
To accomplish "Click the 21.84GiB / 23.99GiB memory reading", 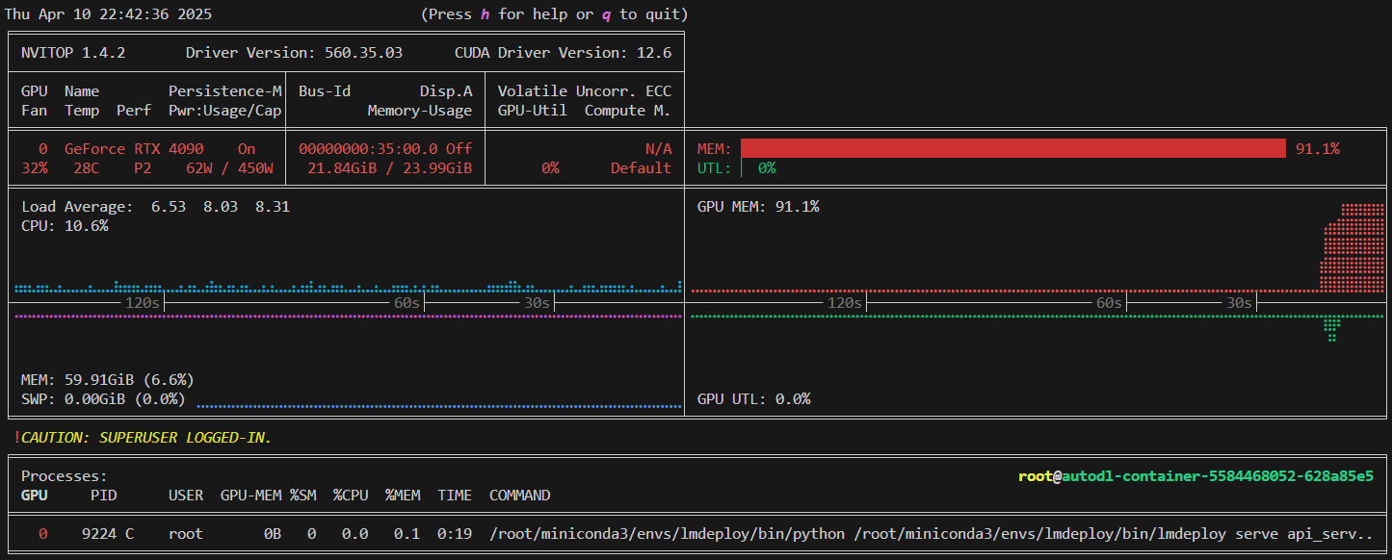I will click(389, 168).
